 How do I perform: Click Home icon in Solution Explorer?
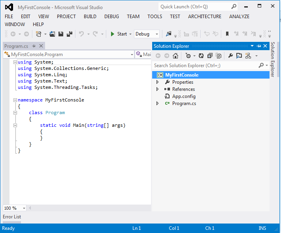point(175,56)
